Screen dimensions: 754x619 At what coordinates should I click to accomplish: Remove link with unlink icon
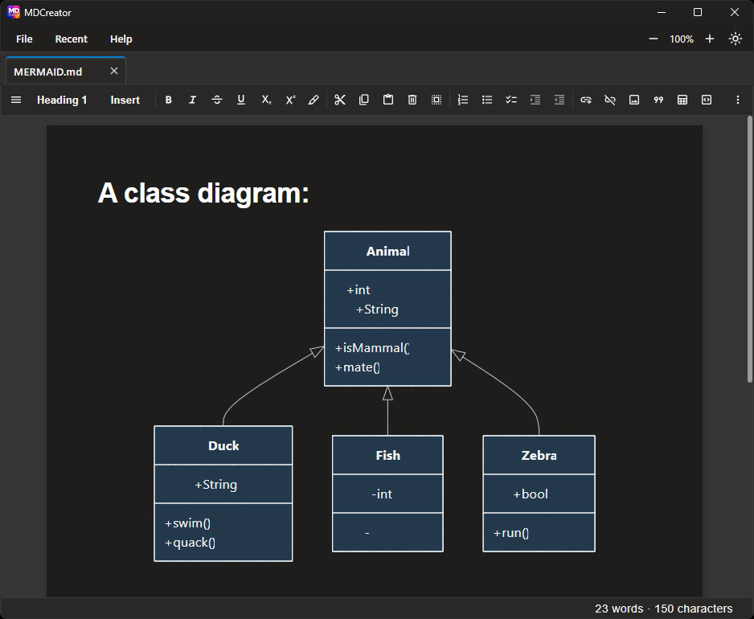tap(610, 100)
